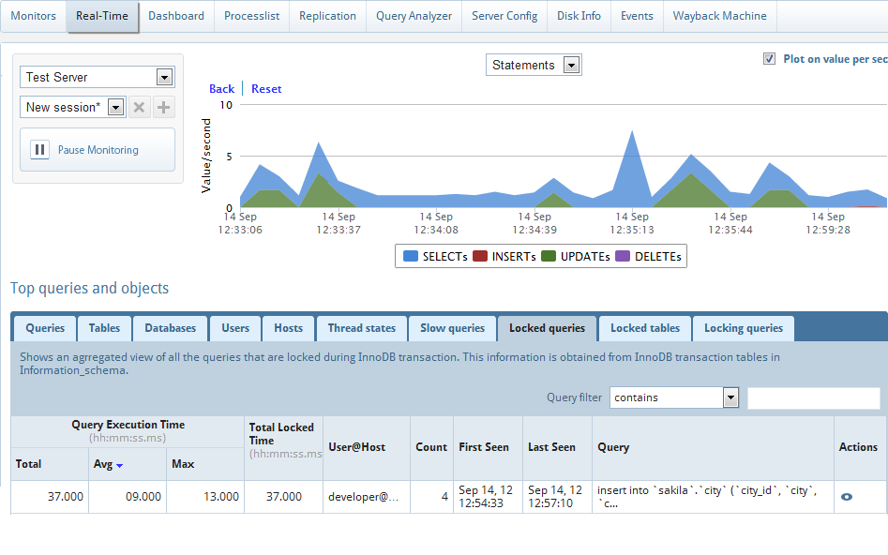888x555 pixels.
Task: Click Sep 14, 12 12:57:10 last seen cell
Action: tap(555, 497)
